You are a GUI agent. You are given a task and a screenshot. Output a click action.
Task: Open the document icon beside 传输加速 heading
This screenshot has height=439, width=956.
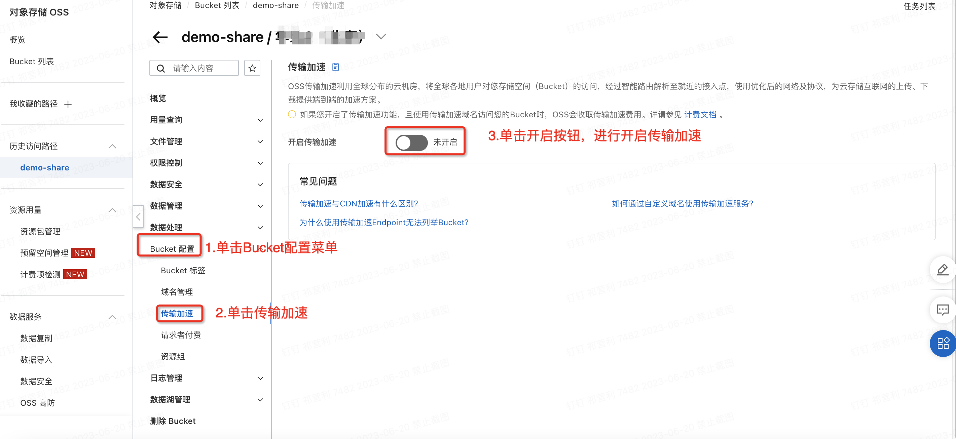coord(335,67)
